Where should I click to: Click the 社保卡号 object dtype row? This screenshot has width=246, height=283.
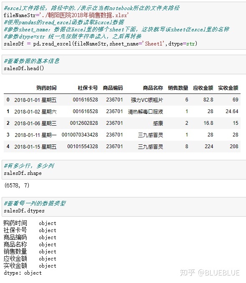(30, 230)
